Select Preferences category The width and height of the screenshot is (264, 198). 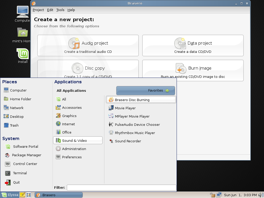tap(78, 157)
